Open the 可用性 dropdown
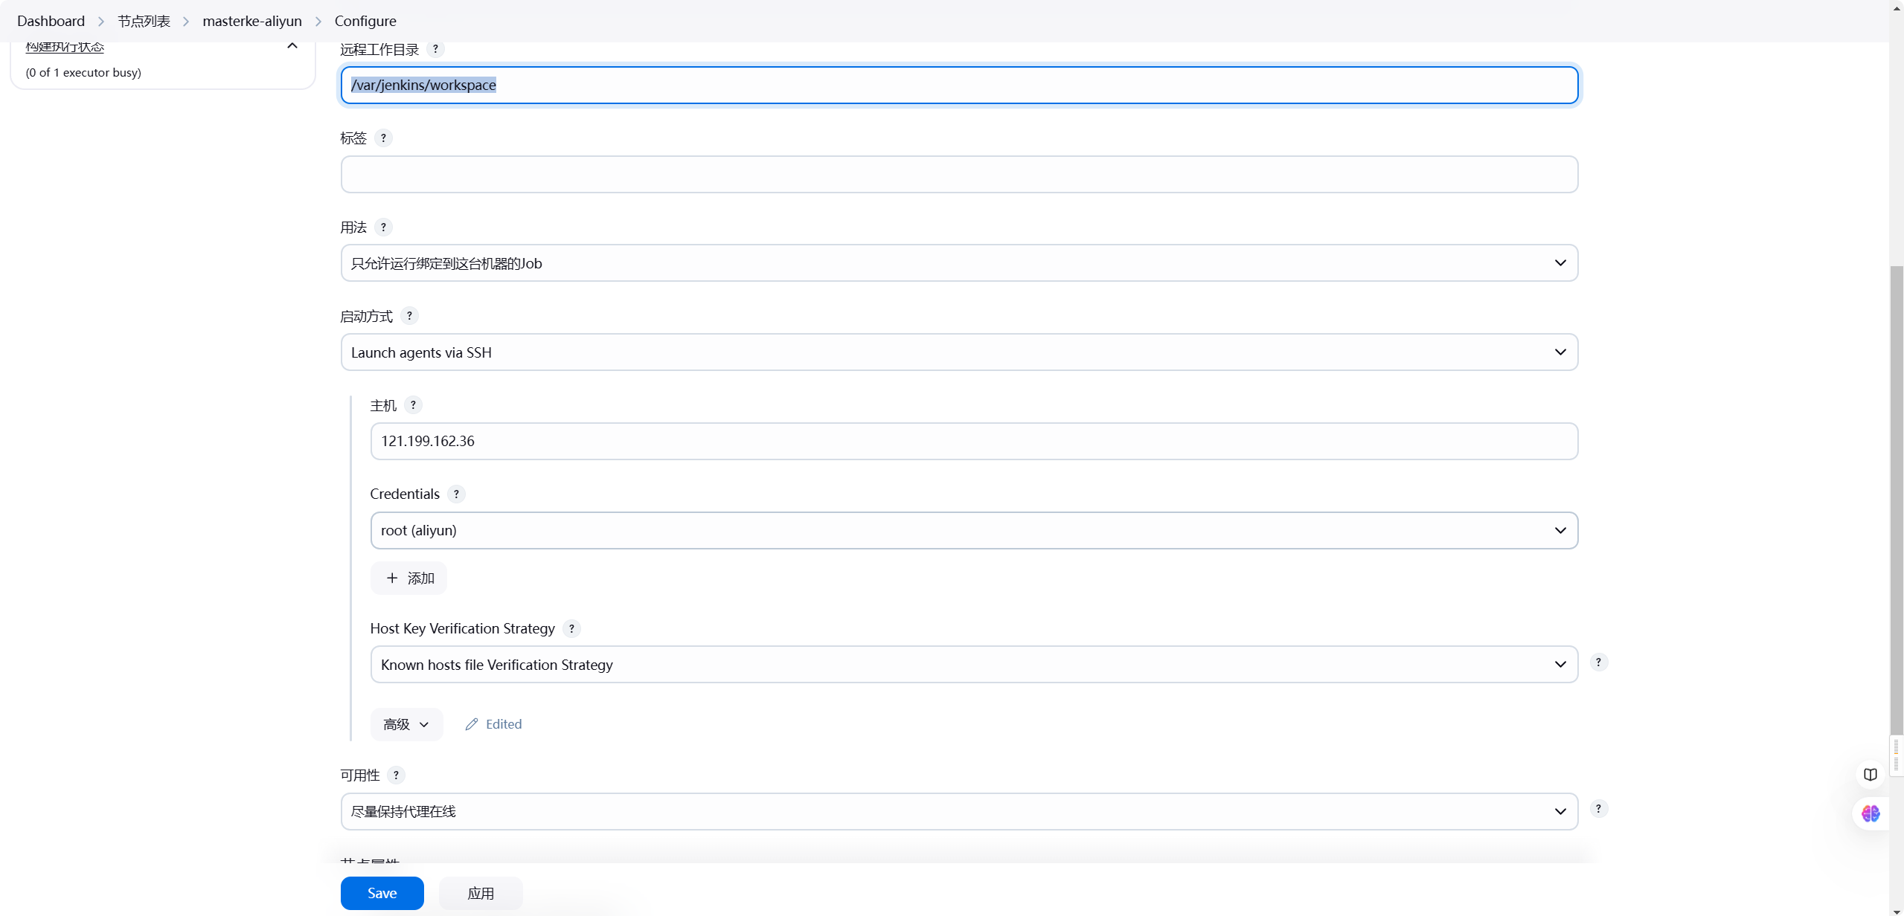Image resolution: width=1904 pixels, height=916 pixels. click(x=959, y=812)
